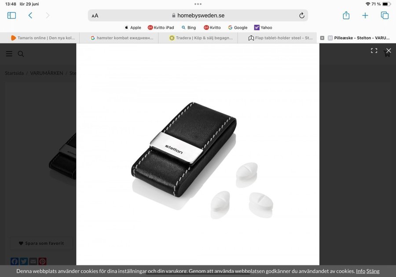Dismiss cookie notice with Stäng

373,271
